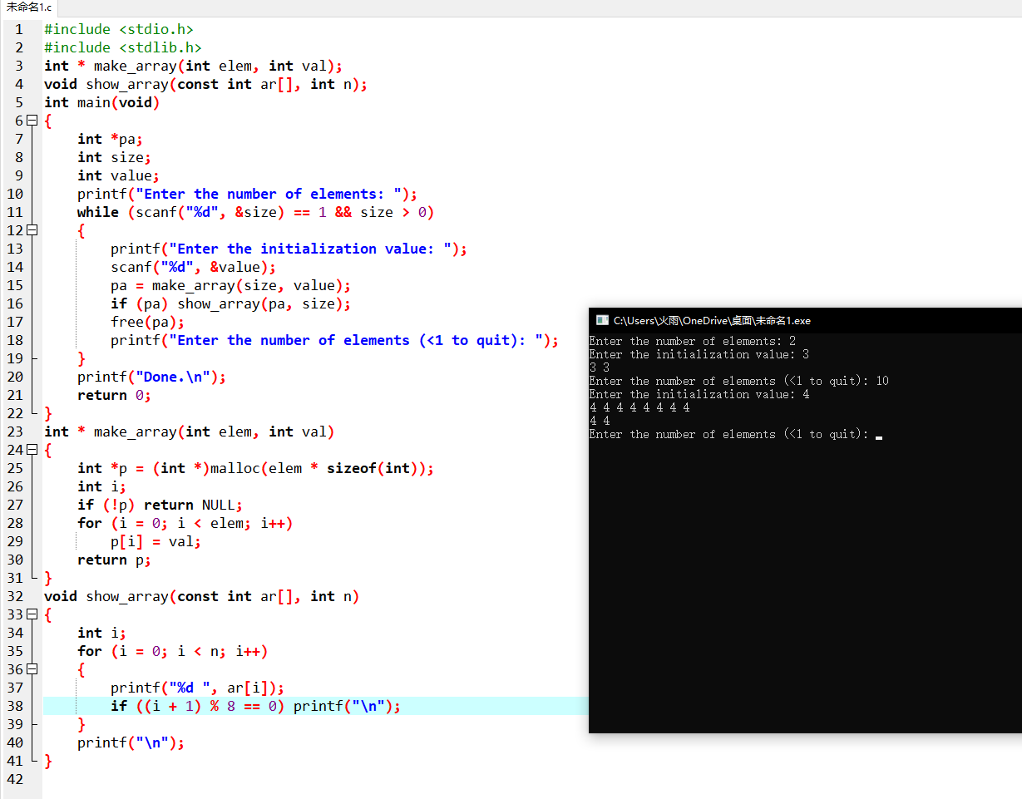Click the console line ending in ': 10'

tap(739, 381)
